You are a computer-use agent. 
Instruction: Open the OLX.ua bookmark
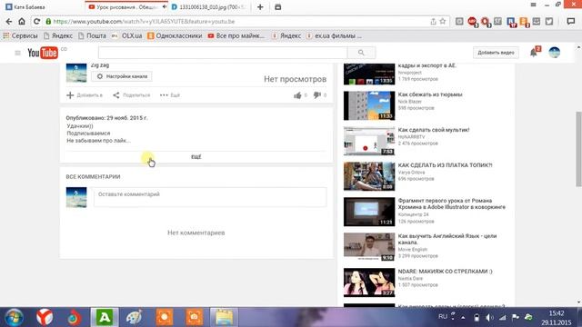point(127,36)
